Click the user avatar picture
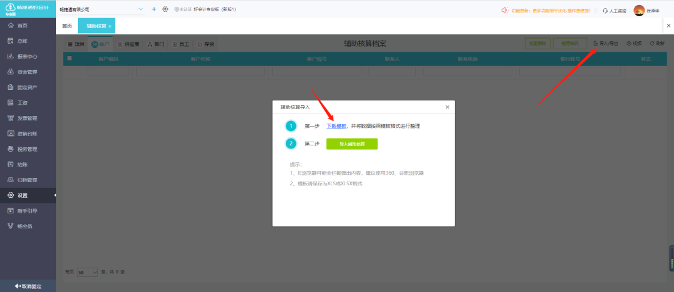 pyautogui.click(x=639, y=11)
